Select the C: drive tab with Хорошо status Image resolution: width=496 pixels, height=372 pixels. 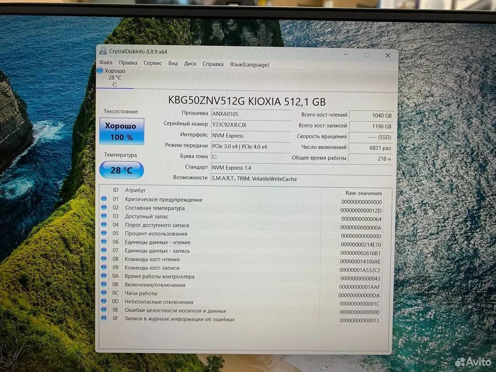coord(115,78)
